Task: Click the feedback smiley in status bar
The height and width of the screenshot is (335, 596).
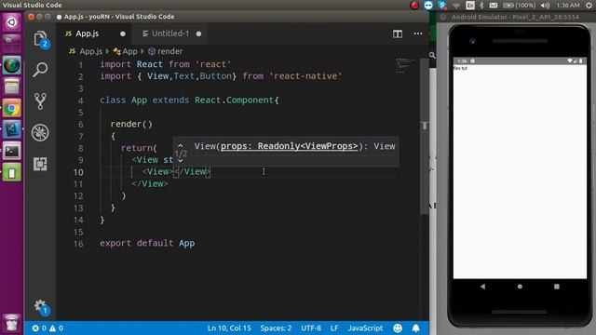Action: [x=398, y=328]
